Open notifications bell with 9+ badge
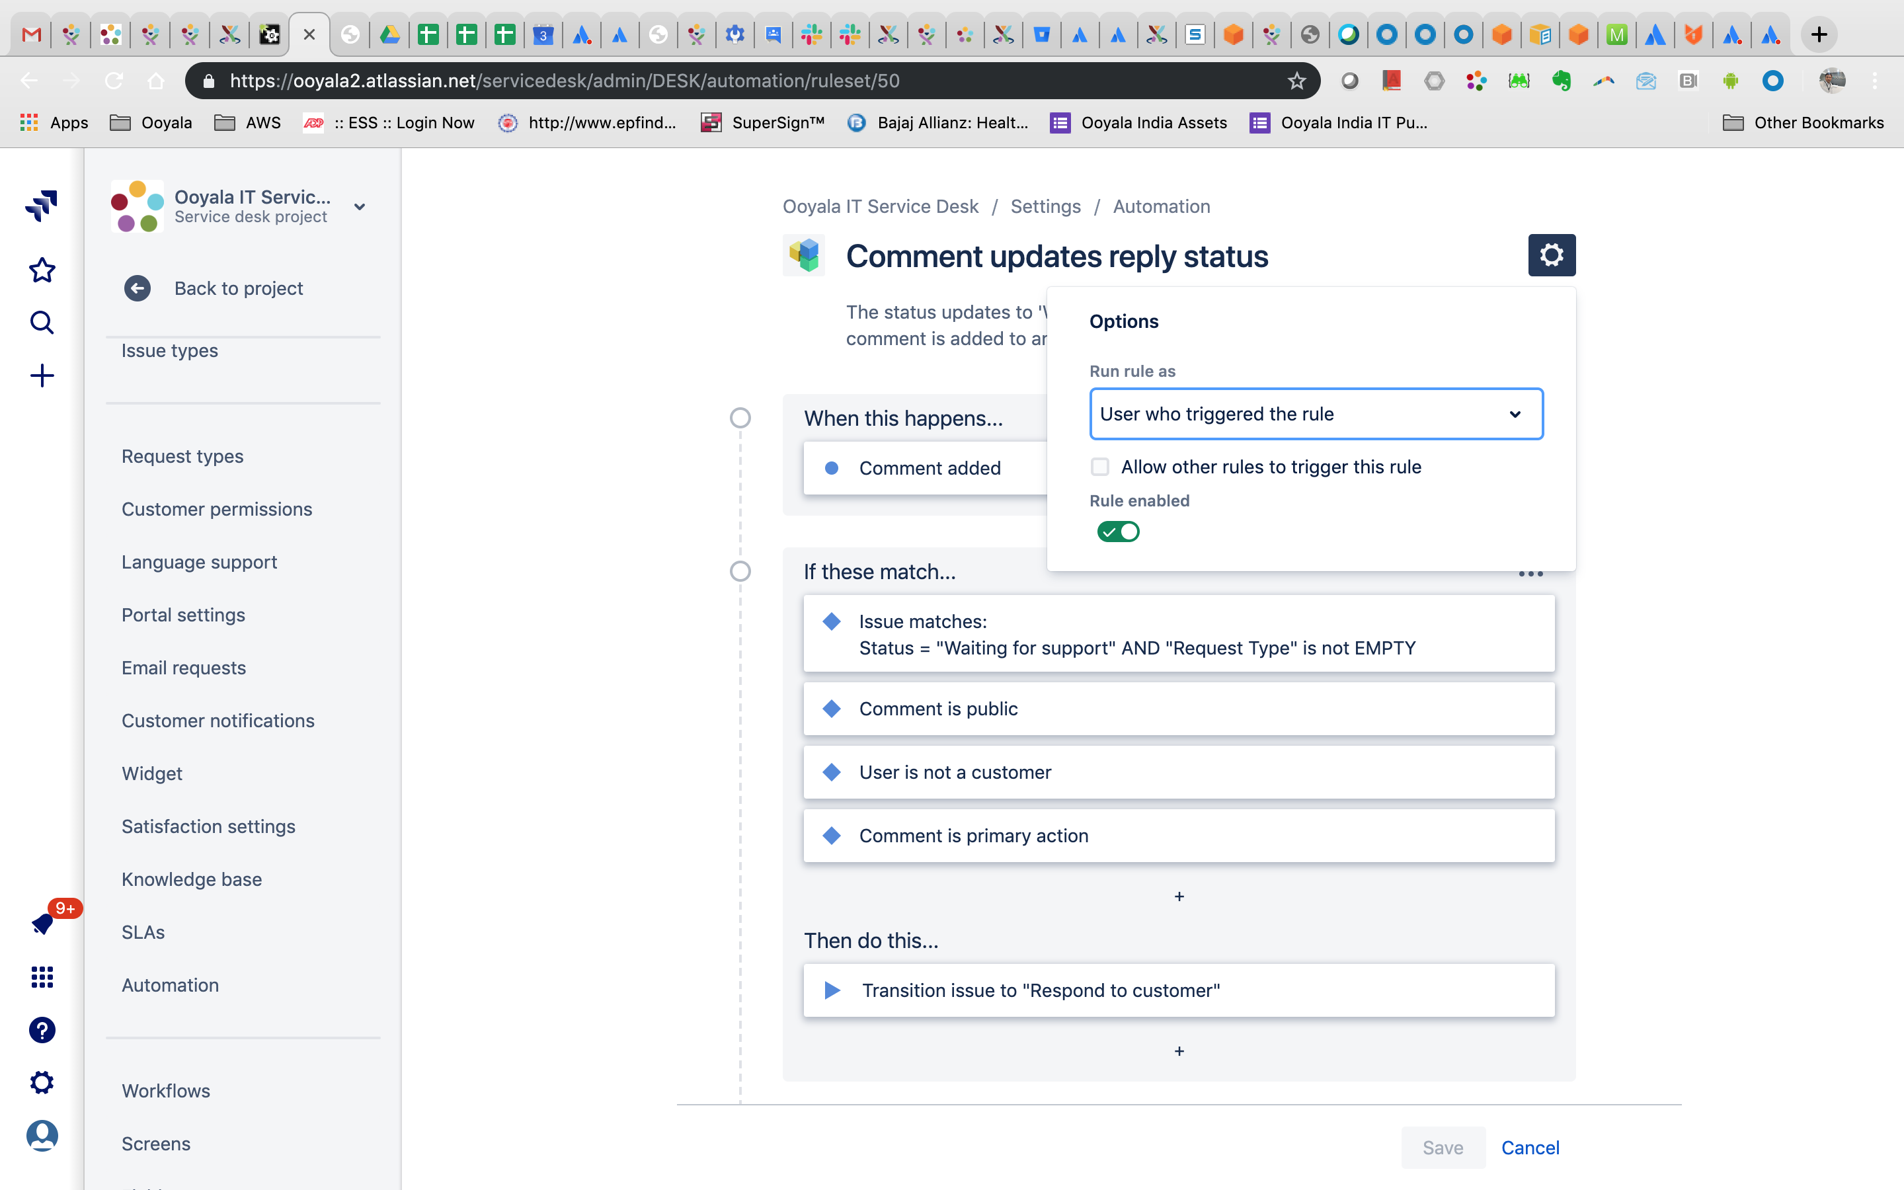Screen dimensions: 1904x1190 (43, 923)
